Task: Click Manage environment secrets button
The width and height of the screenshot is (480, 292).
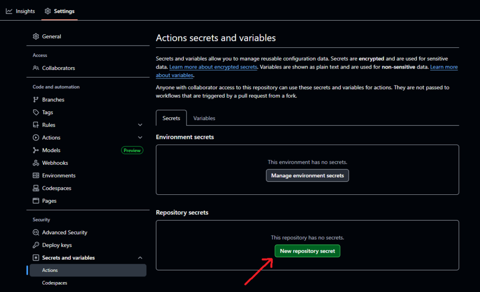Action: click(x=307, y=176)
